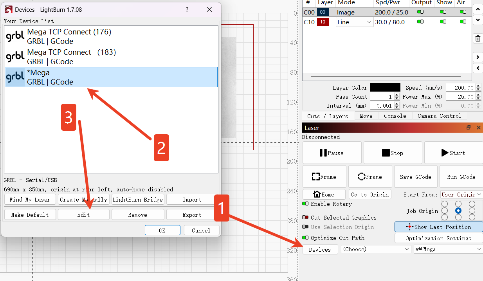
Task: Show Last Position crosshair button
Action: click(438, 227)
